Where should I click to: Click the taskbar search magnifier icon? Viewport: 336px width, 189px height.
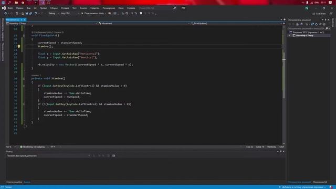click(9, 3)
